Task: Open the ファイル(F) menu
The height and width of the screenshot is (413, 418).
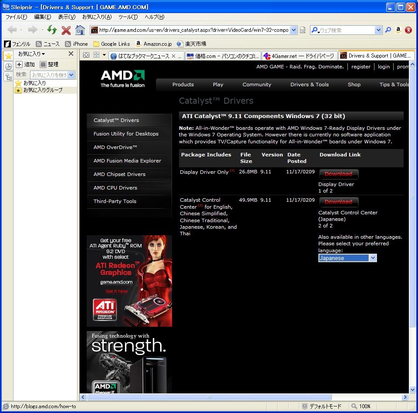Action: tap(16, 17)
